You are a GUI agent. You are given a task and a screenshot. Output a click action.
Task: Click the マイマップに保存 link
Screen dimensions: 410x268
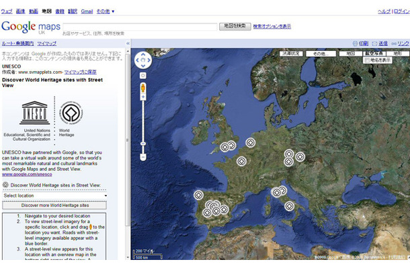[80, 72]
